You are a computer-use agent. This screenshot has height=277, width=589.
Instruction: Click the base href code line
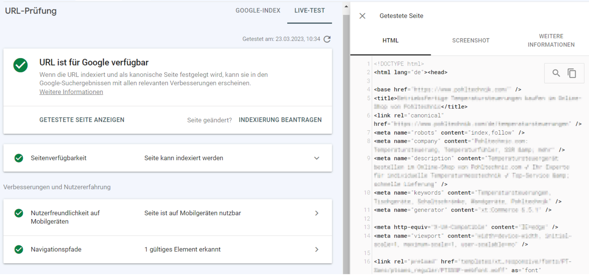click(x=448, y=89)
